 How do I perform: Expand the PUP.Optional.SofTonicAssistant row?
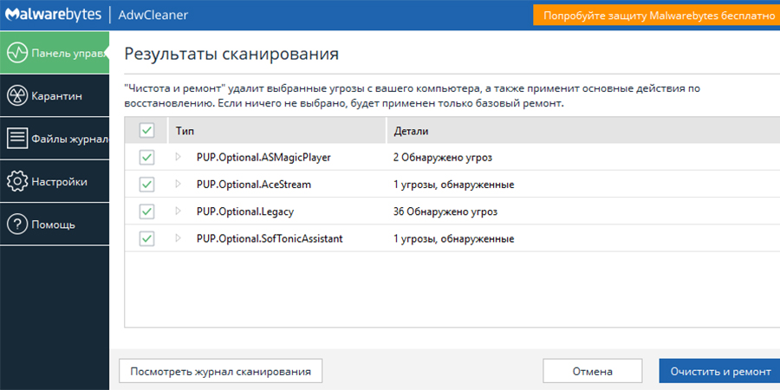coord(179,238)
